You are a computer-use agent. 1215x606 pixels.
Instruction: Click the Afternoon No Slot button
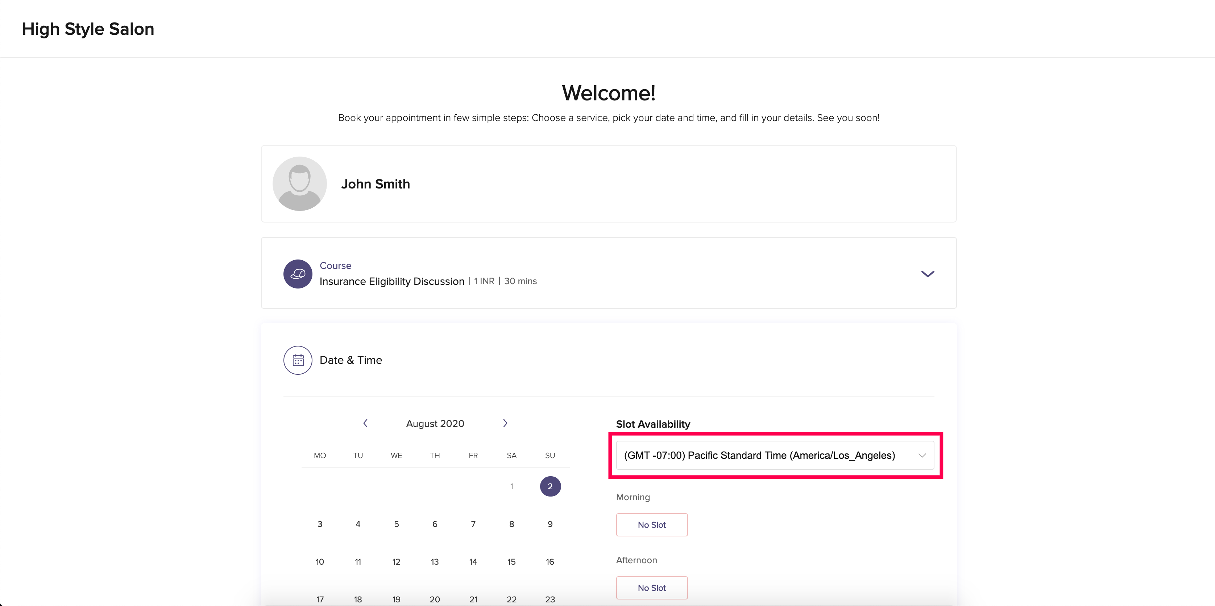click(651, 588)
